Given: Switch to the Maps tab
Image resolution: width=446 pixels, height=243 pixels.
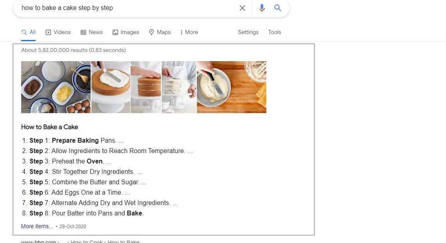Looking at the screenshot, I should tap(160, 32).
